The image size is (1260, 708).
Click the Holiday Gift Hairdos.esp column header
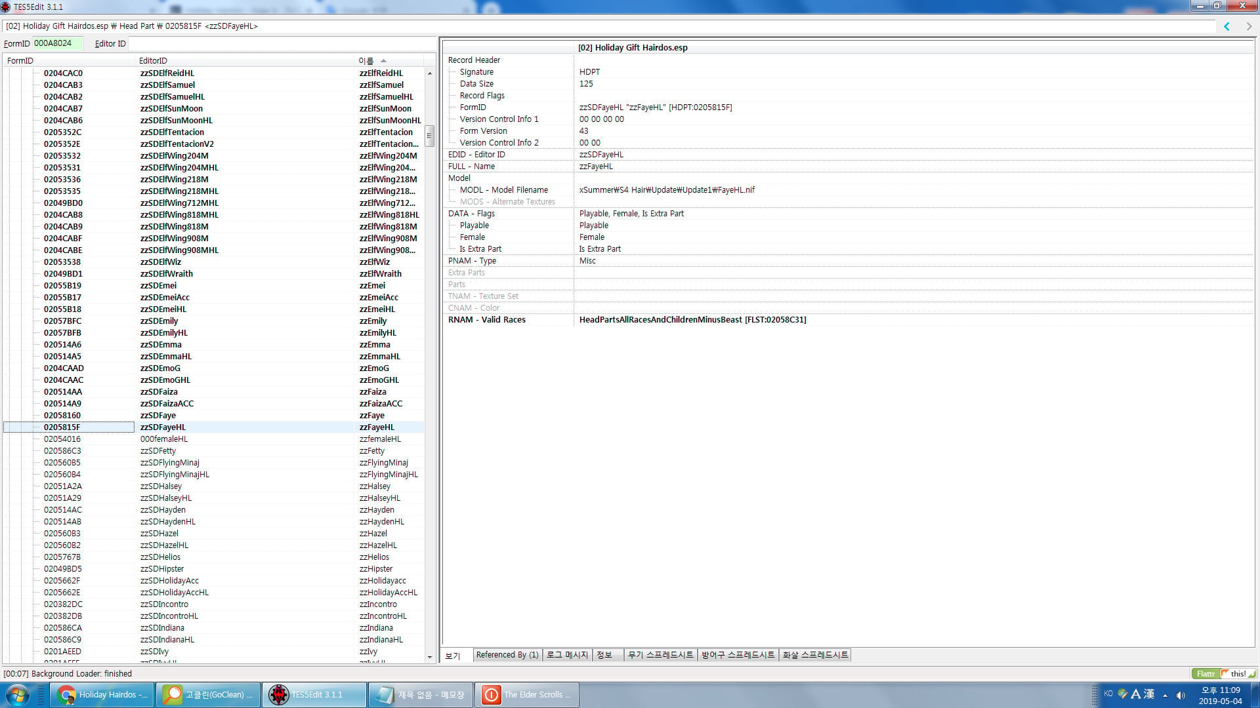pyautogui.click(x=913, y=48)
